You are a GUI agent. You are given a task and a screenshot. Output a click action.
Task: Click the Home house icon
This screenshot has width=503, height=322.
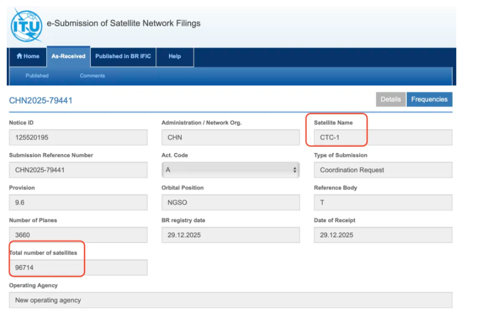tap(20, 56)
